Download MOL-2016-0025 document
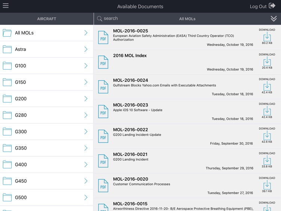281x211 pixels. tap(267, 36)
